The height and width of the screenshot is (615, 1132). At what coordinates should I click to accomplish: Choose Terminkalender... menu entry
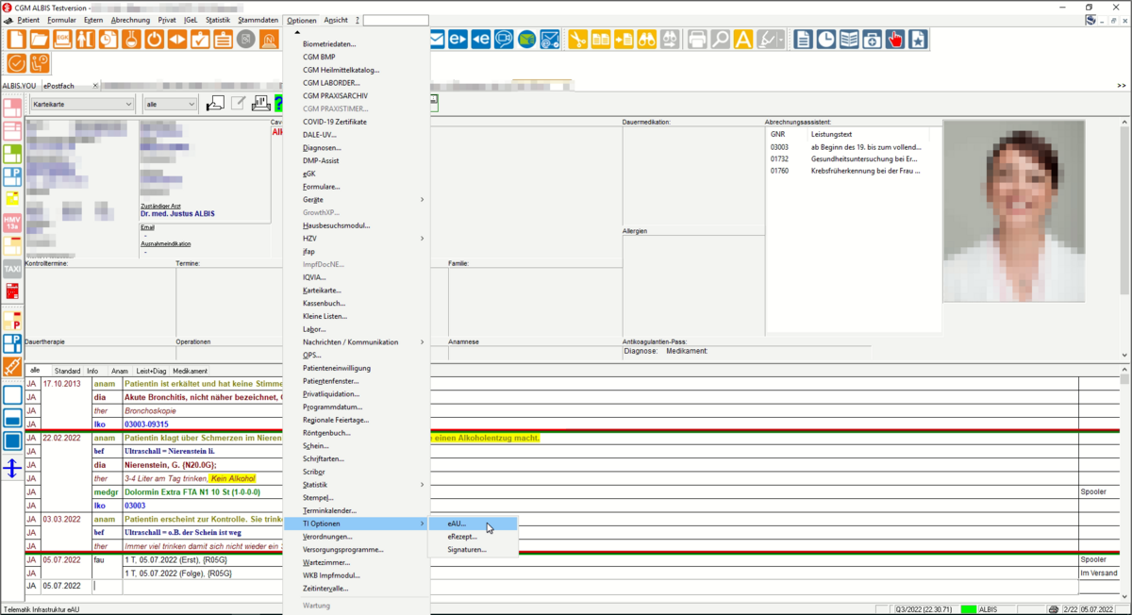click(x=357, y=510)
